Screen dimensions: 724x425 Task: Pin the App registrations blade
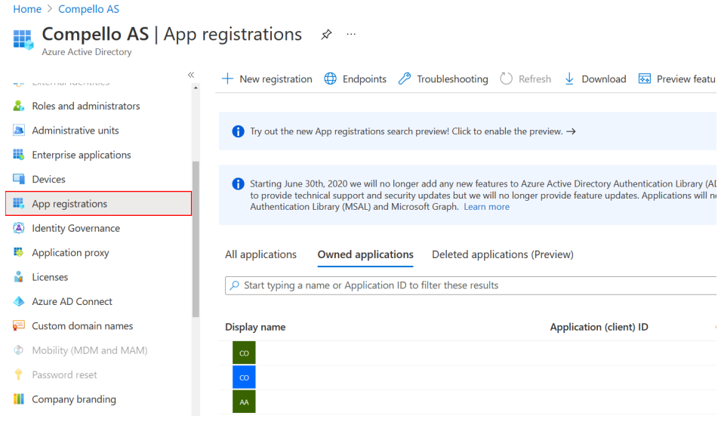tap(326, 34)
